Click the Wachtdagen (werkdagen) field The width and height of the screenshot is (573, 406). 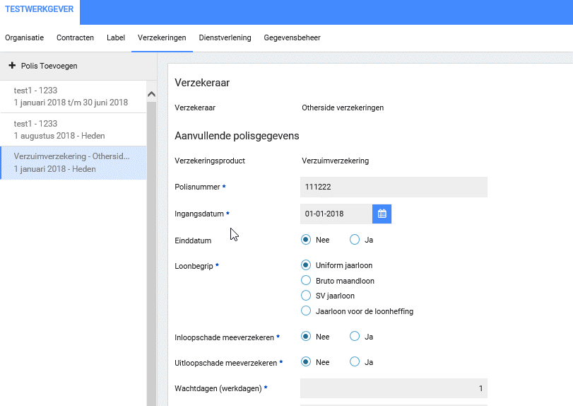pos(394,388)
